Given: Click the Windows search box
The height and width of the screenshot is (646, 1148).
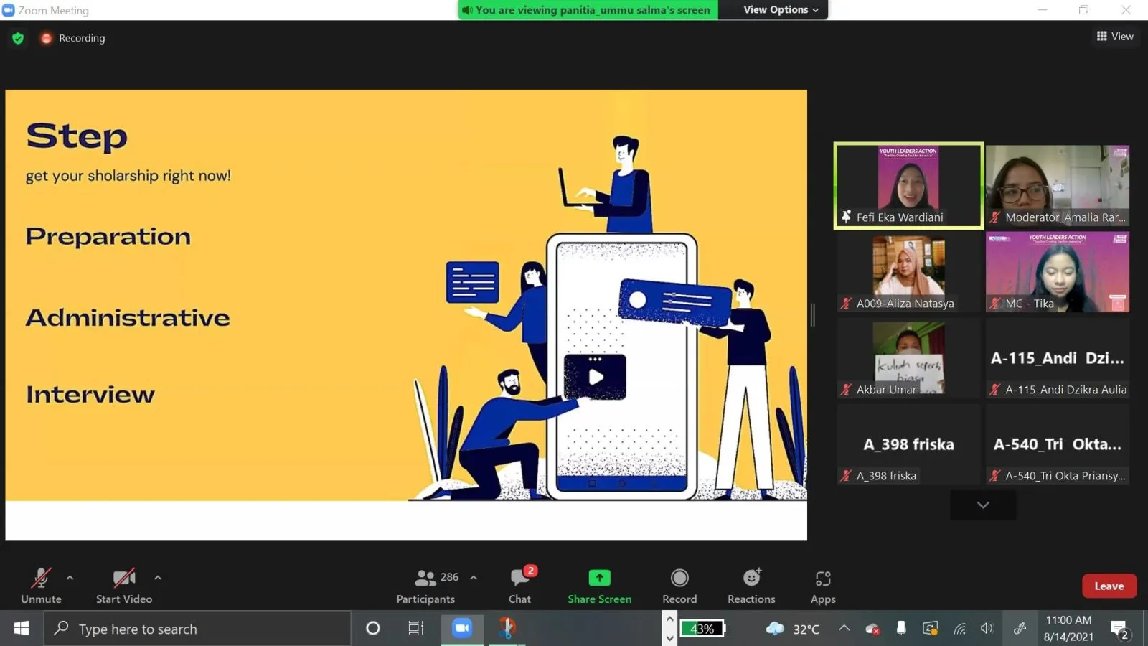Looking at the screenshot, I should tap(198, 629).
